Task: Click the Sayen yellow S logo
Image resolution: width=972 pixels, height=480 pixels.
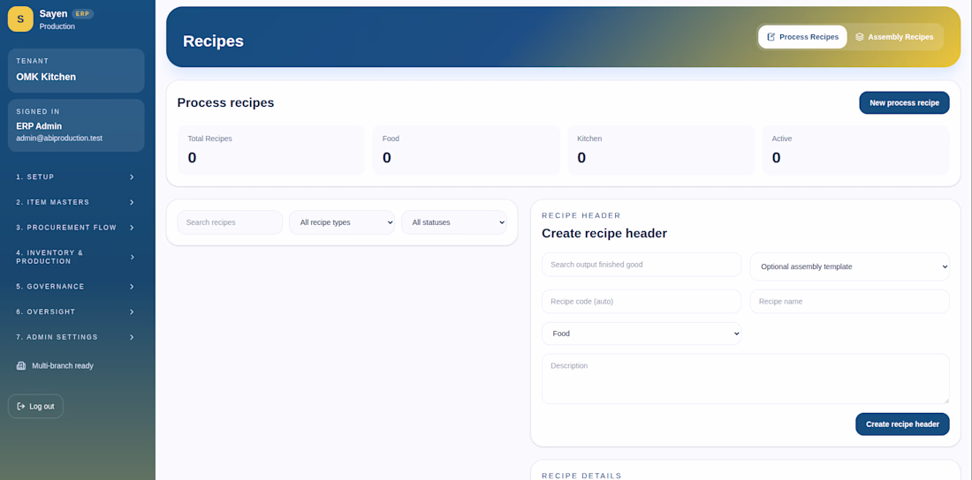Action: (20, 19)
